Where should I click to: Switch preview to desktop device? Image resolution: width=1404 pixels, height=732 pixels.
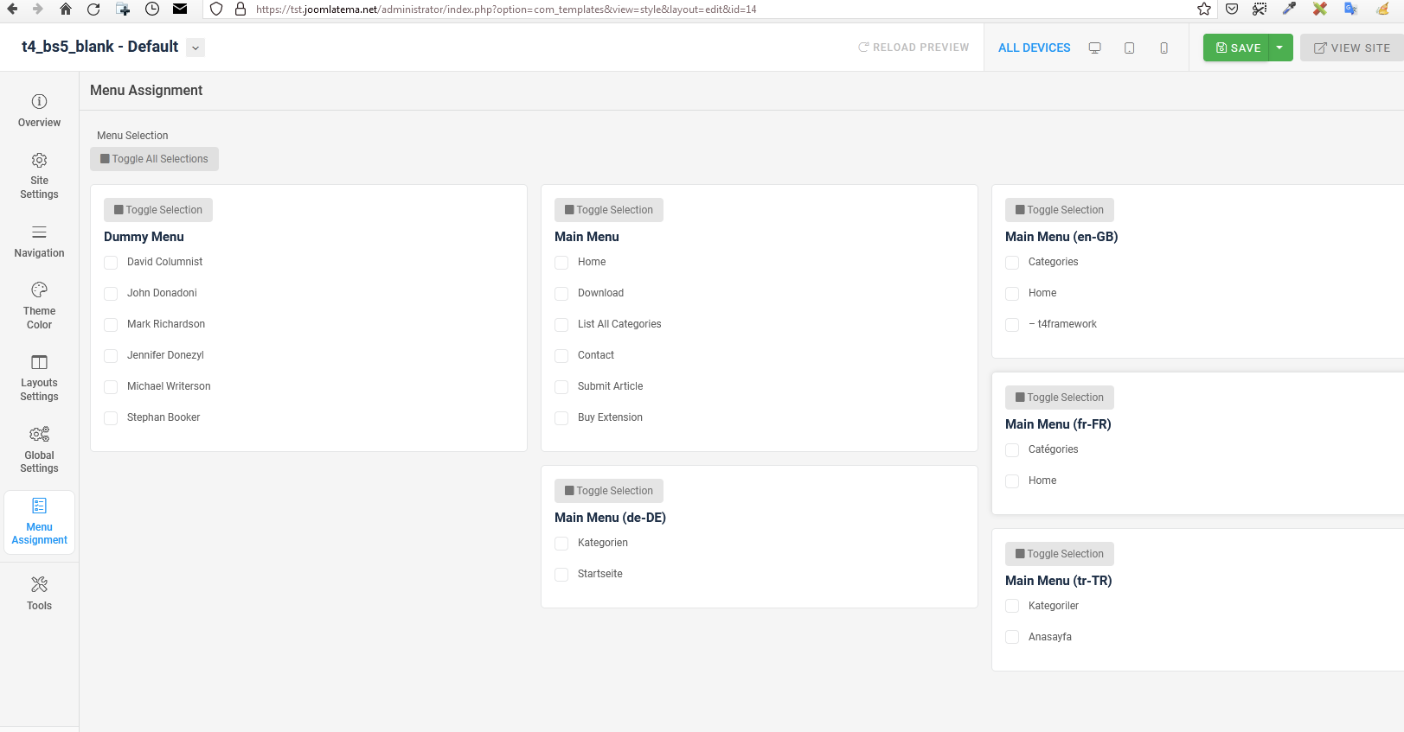pyautogui.click(x=1095, y=48)
